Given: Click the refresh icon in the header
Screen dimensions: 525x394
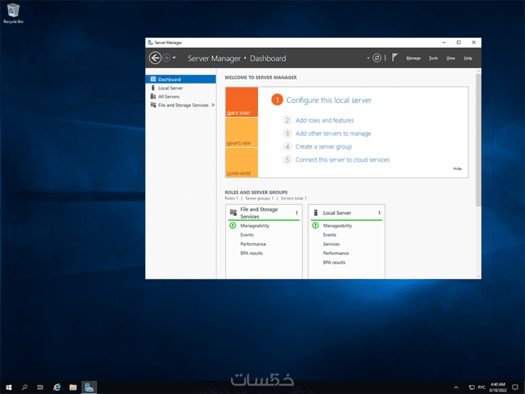Looking at the screenshot, I should click(x=377, y=58).
